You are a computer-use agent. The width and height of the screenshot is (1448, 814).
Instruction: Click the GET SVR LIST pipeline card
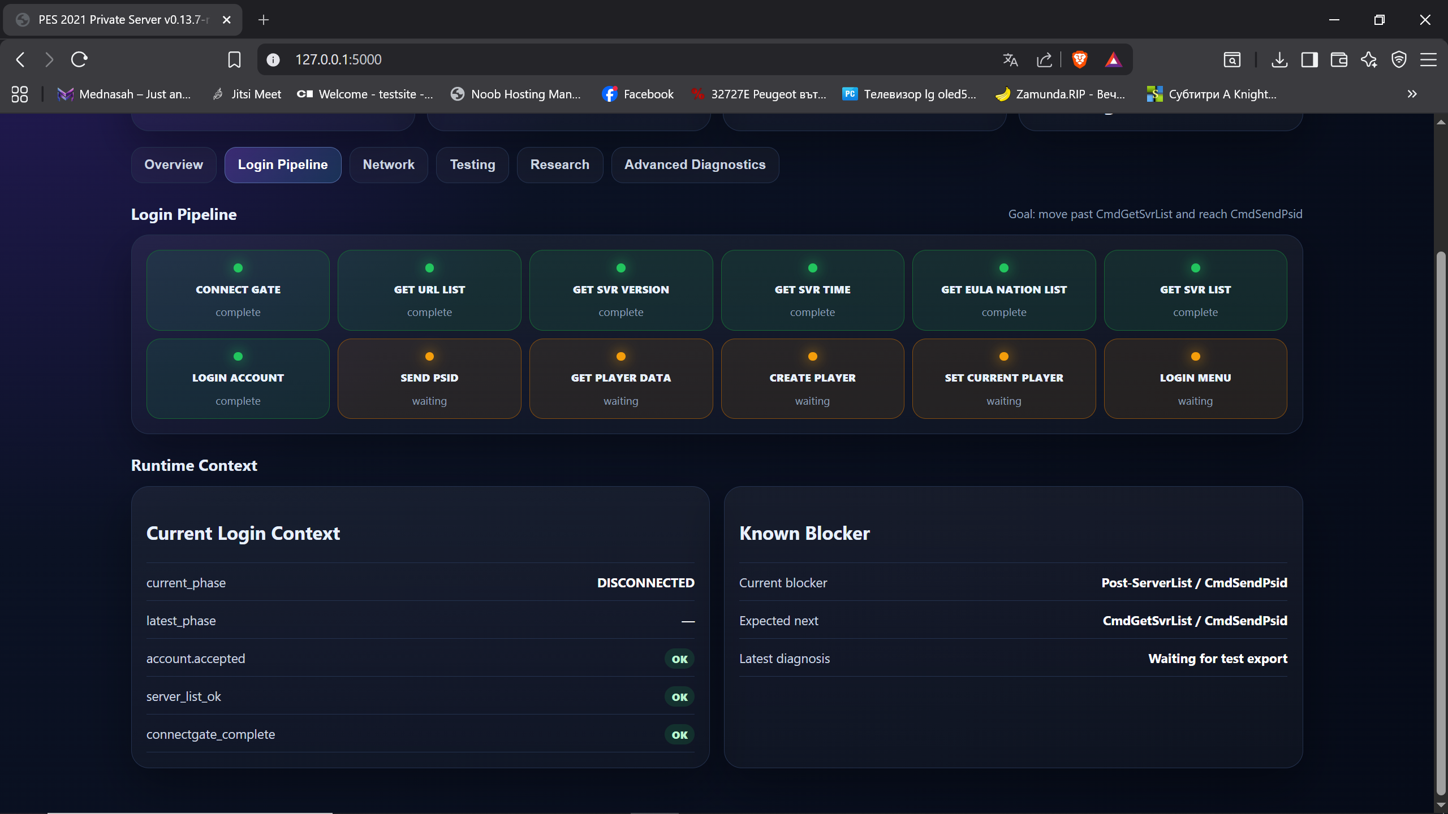(1195, 290)
